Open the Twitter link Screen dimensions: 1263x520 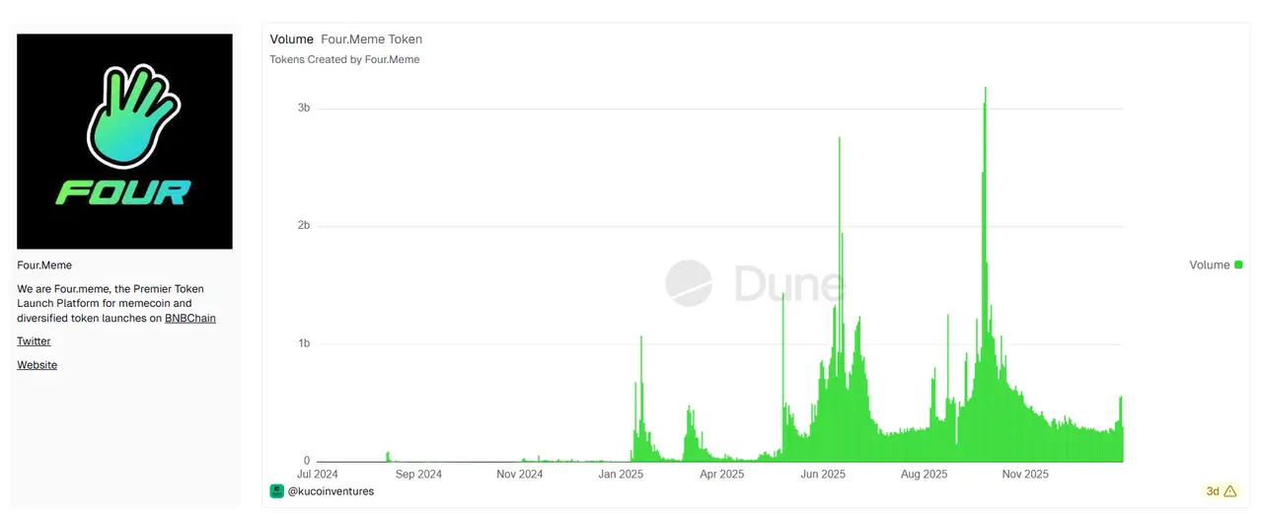pos(34,341)
